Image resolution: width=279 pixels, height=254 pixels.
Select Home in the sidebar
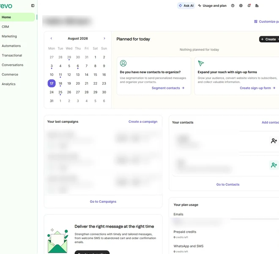click(x=17, y=17)
